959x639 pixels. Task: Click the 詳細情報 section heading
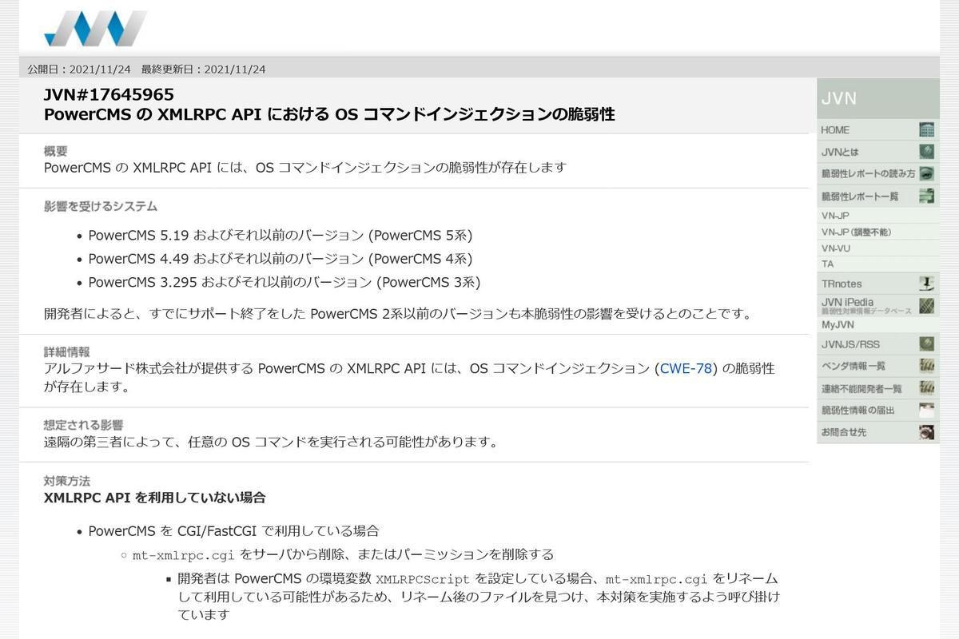[67, 351]
